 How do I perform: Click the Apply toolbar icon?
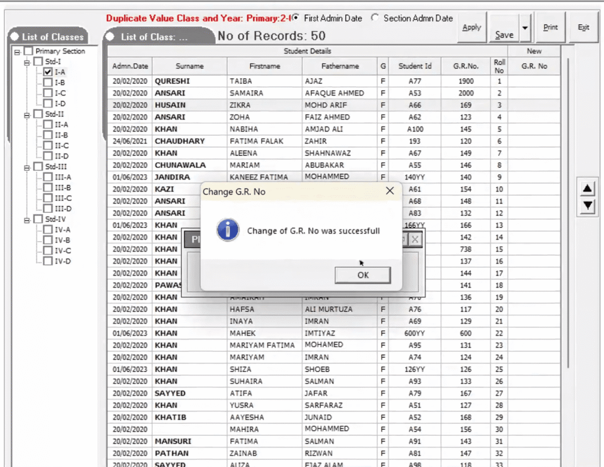tap(472, 26)
